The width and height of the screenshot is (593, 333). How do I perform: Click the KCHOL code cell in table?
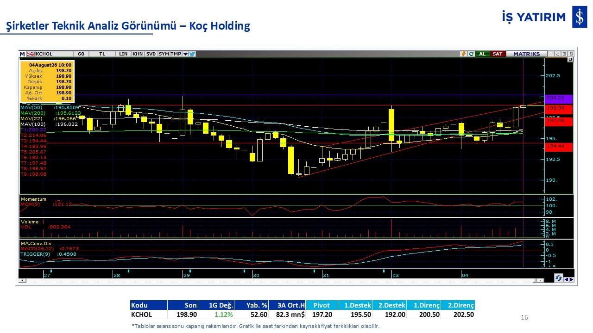click(x=148, y=314)
